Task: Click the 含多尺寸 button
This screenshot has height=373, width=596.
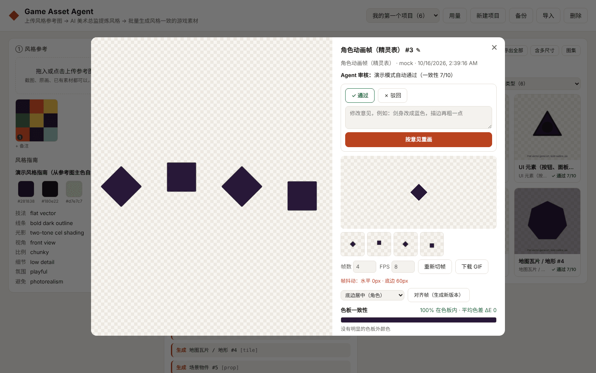Action: tap(544, 51)
